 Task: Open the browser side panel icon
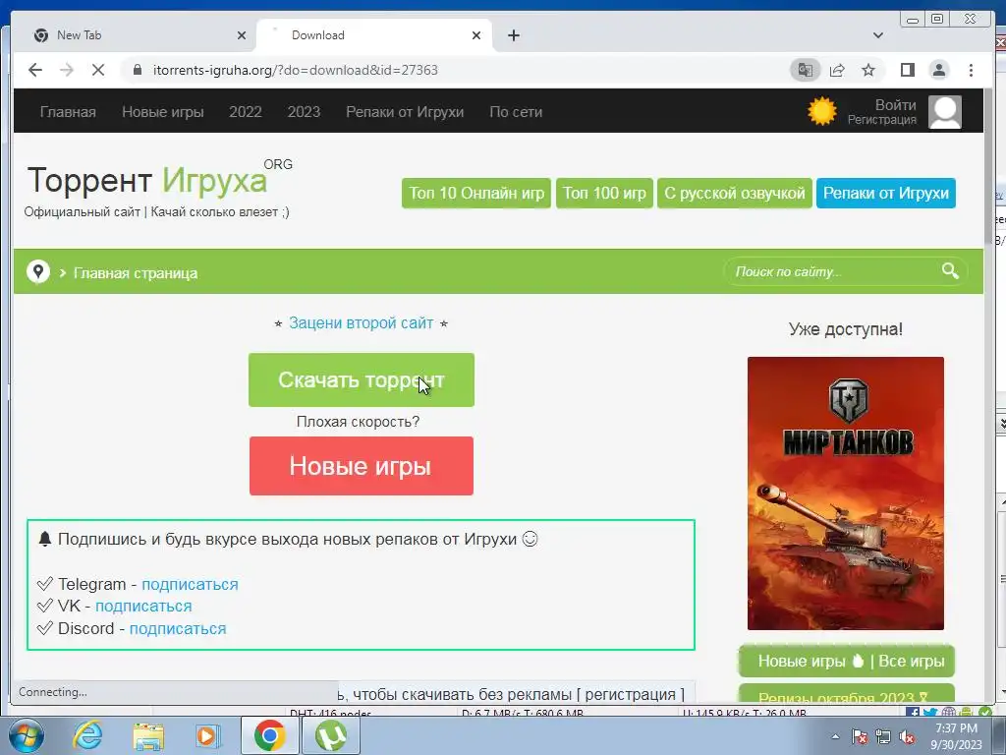tap(907, 70)
